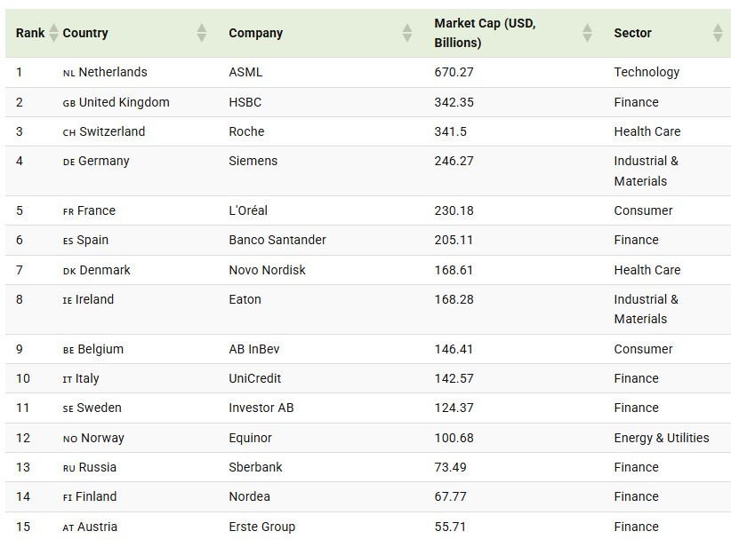The height and width of the screenshot is (547, 731).
Task: Select the Netherlands country cell
Action: (105, 72)
